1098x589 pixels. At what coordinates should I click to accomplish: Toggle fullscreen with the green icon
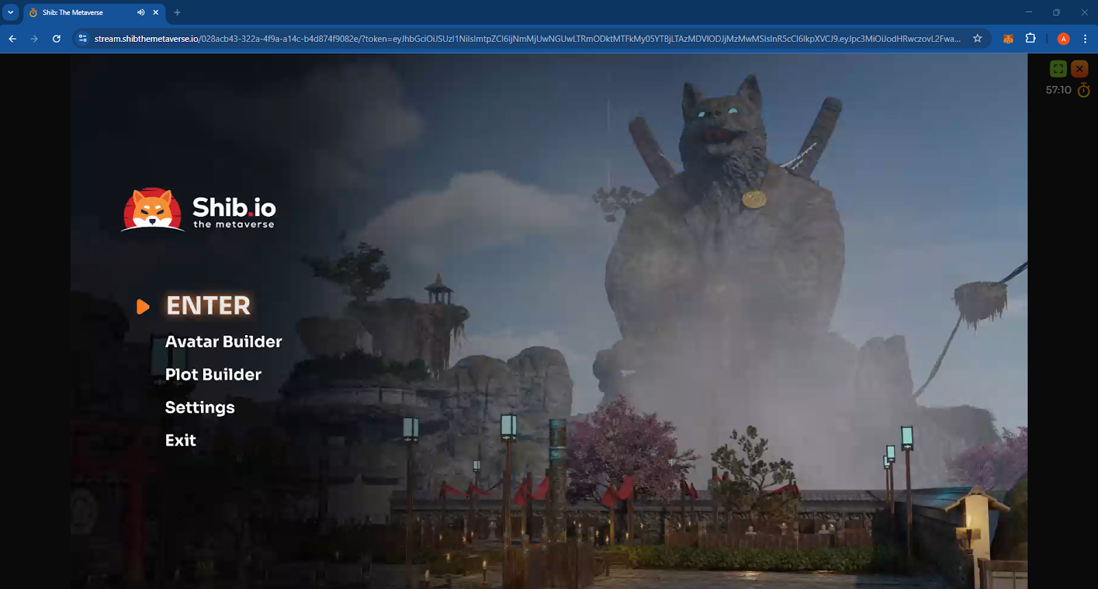1058,69
